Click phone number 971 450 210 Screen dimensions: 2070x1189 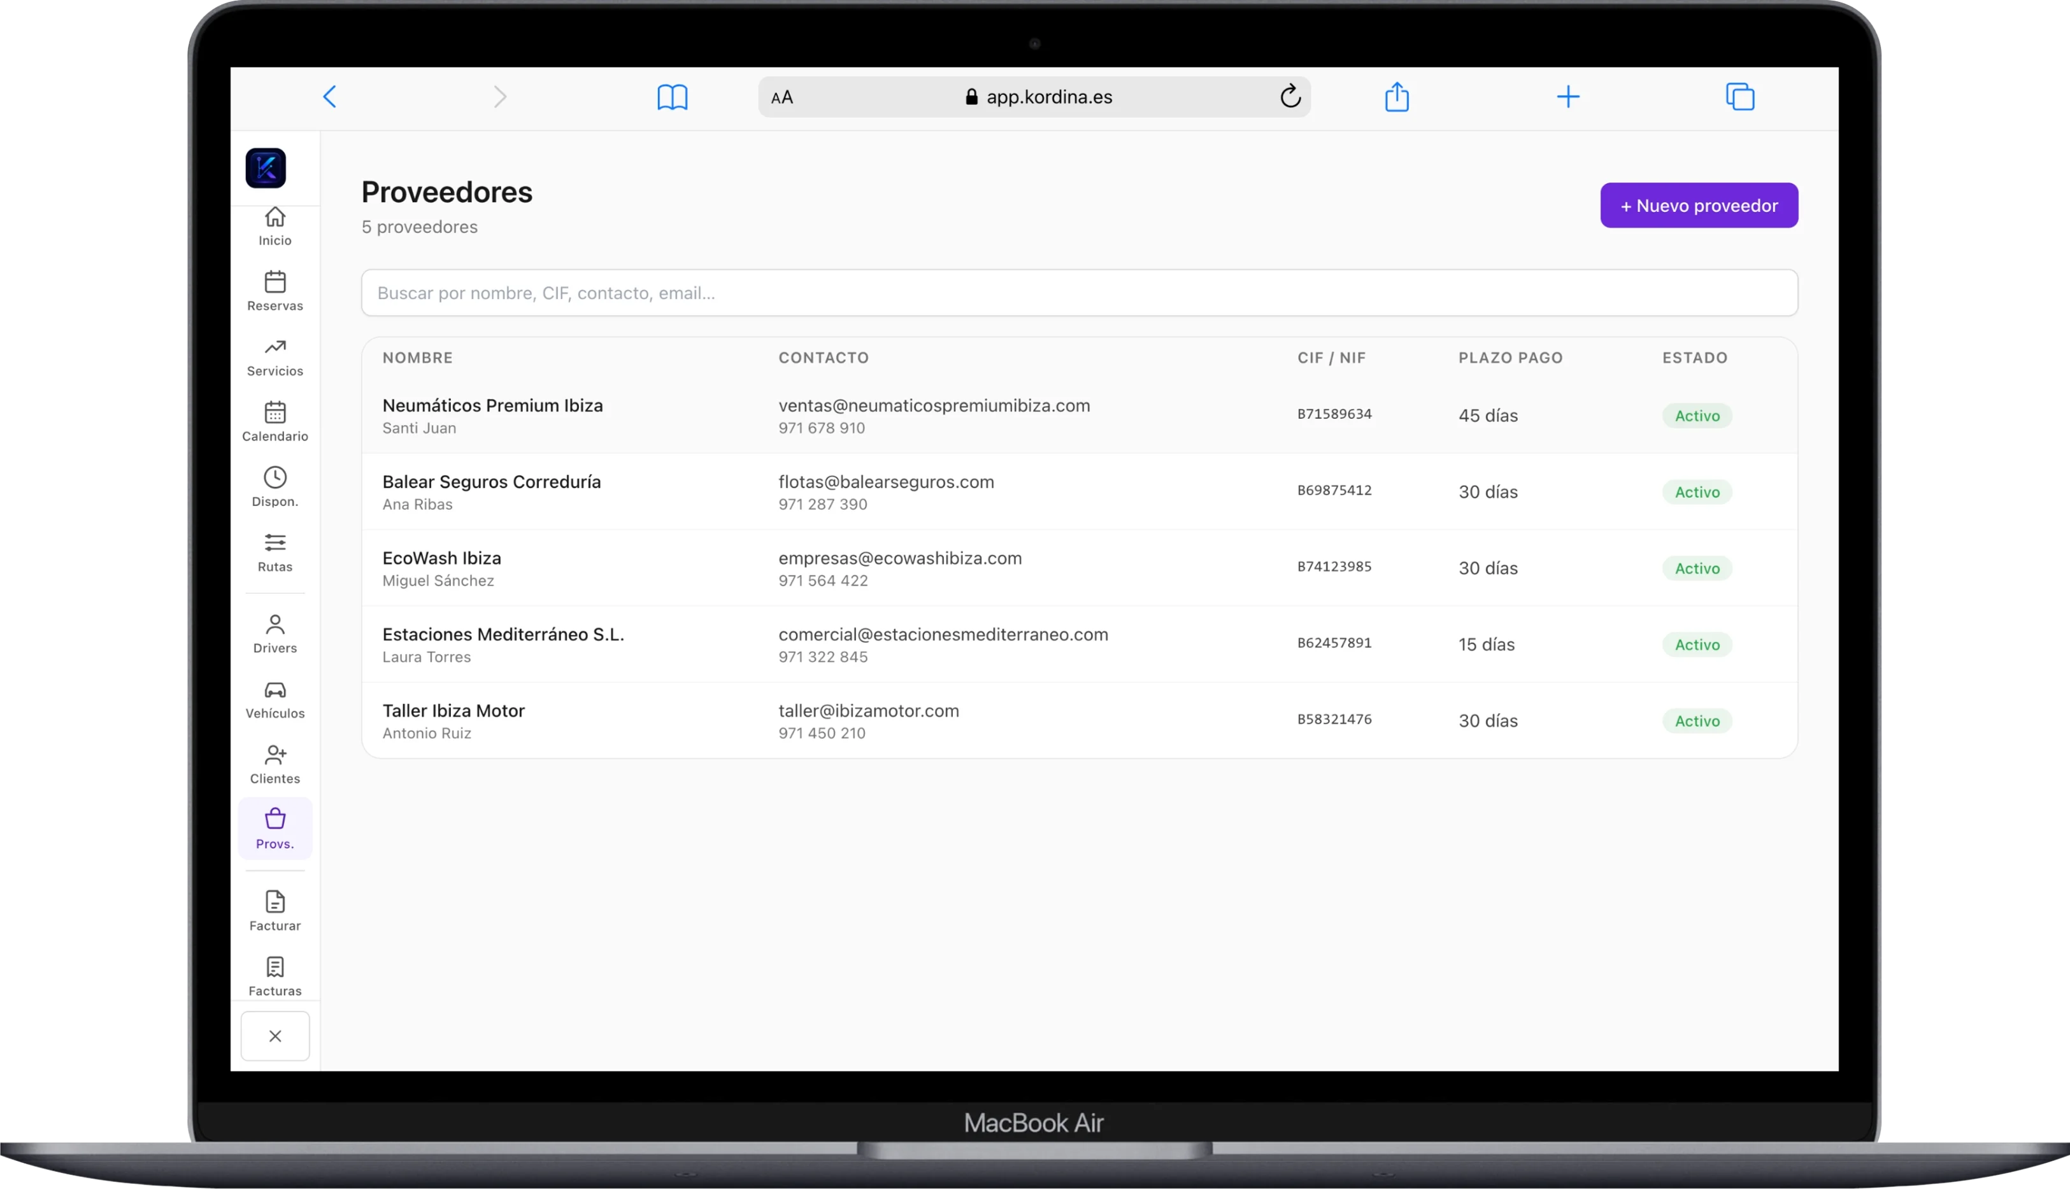point(821,733)
